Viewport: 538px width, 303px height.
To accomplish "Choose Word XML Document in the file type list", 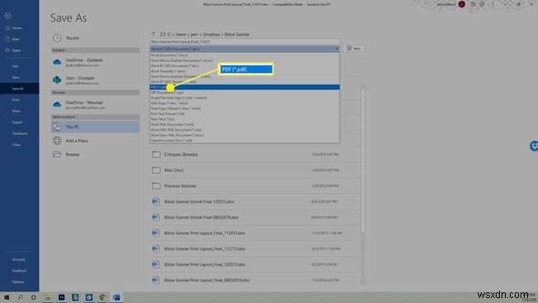I will tap(245, 124).
